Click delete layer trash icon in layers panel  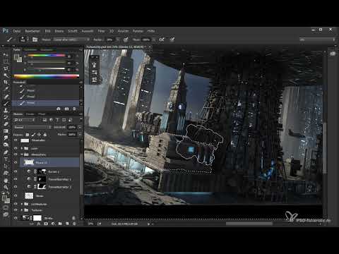[74, 224]
